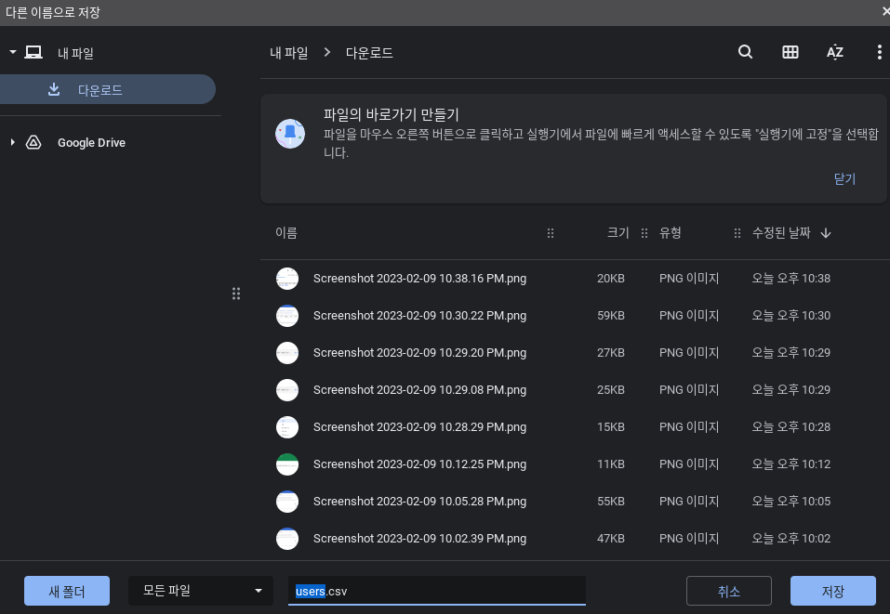Select 다운로드 folder in sidebar
The height and width of the screenshot is (614, 890).
108,89
